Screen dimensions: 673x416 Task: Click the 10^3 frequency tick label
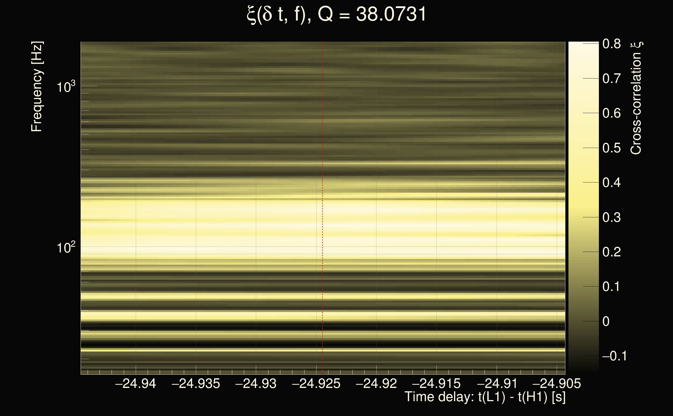[66, 87]
